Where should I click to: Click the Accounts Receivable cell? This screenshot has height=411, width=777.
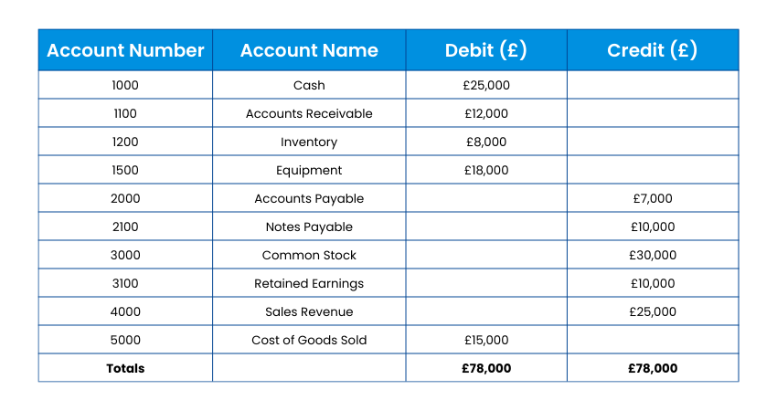tap(309, 114)
